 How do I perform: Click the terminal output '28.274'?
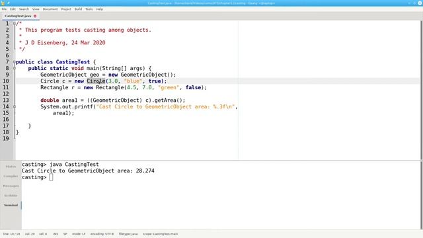[x=145, y=171]
